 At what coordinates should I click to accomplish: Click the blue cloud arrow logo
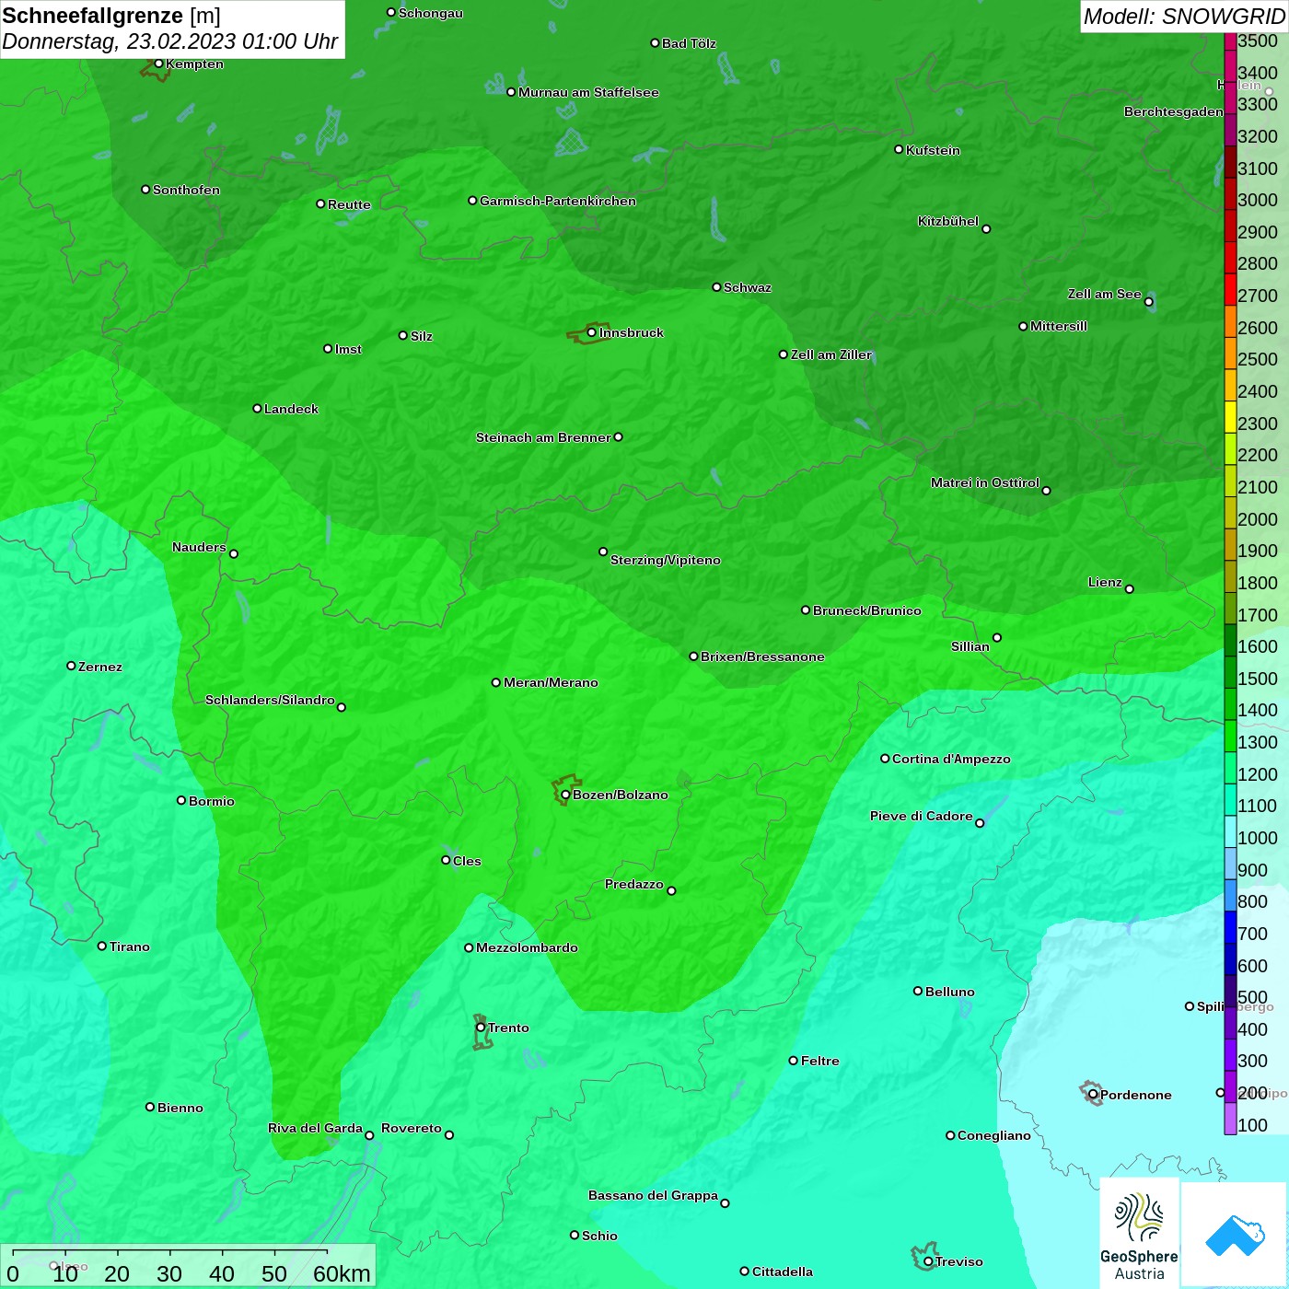click(1235, 1235)
